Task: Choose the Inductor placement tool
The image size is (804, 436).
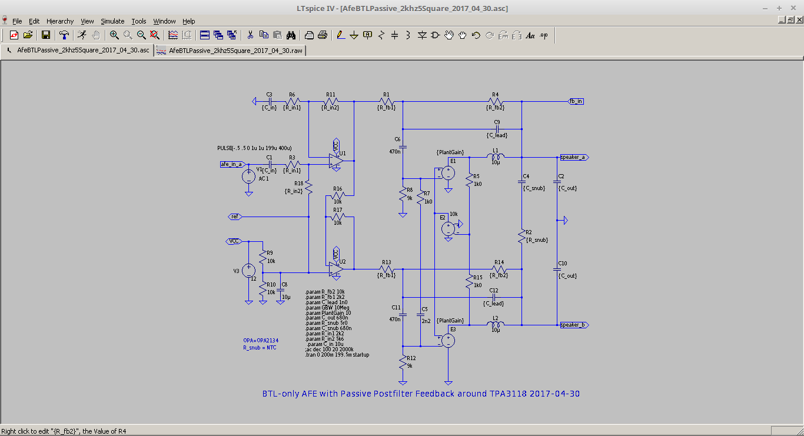Action: point(408,35)
